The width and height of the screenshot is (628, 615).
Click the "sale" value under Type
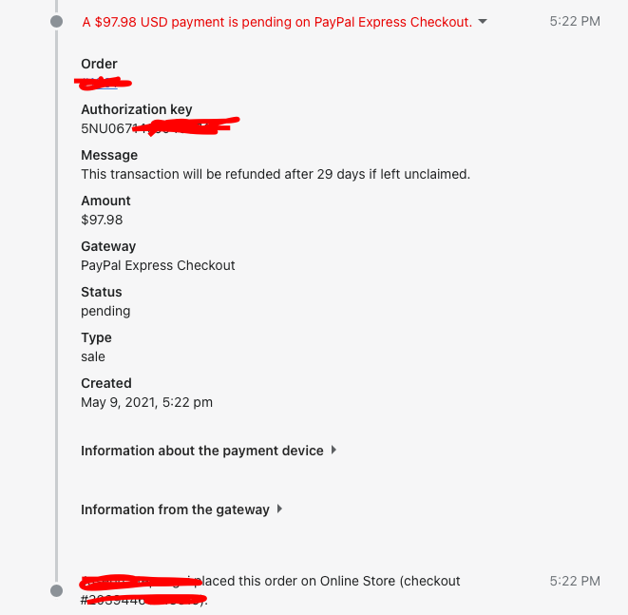tap(93, 356)
